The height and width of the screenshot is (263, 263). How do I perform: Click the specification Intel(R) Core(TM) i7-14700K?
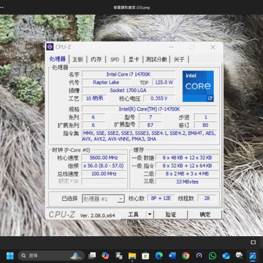click(149, 109)
